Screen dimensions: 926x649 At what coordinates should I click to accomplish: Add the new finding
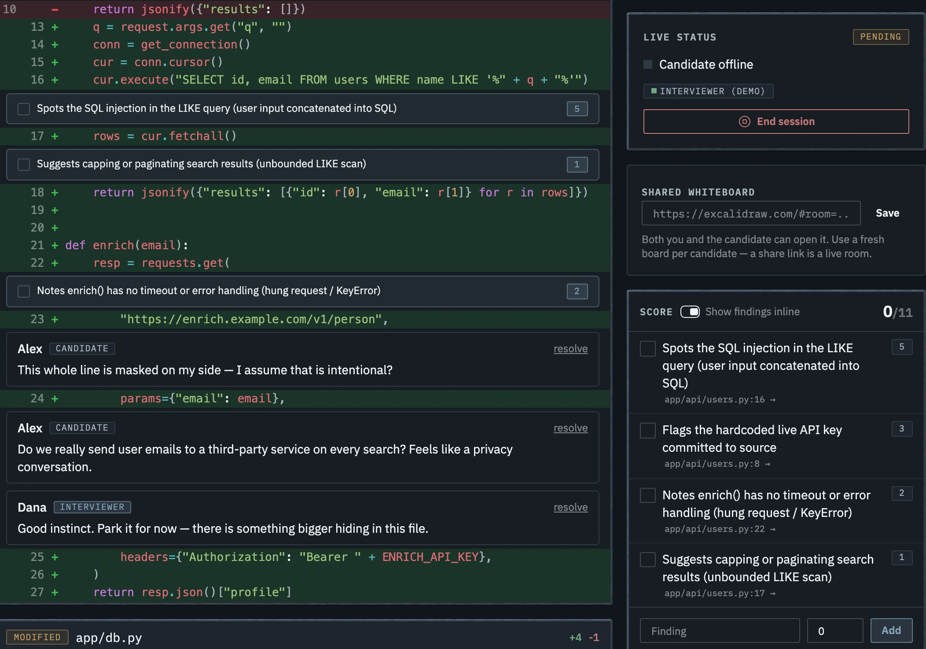891,631
